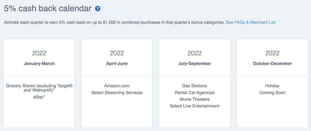
Task: Click Select Streaming Services entry
Action: [117, 93]
